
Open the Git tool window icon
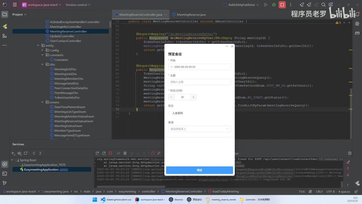(5, 183)
